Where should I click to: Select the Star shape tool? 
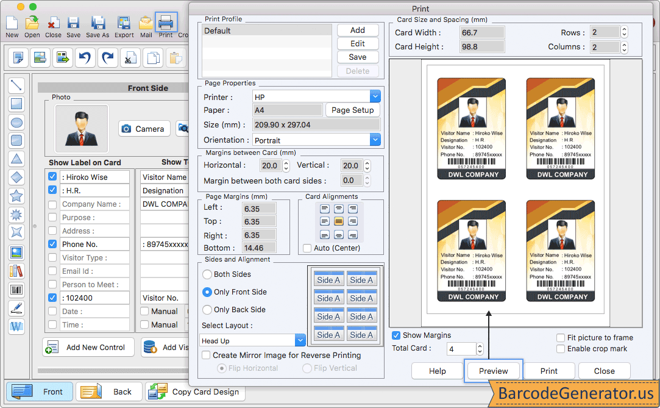click(16, 196)
